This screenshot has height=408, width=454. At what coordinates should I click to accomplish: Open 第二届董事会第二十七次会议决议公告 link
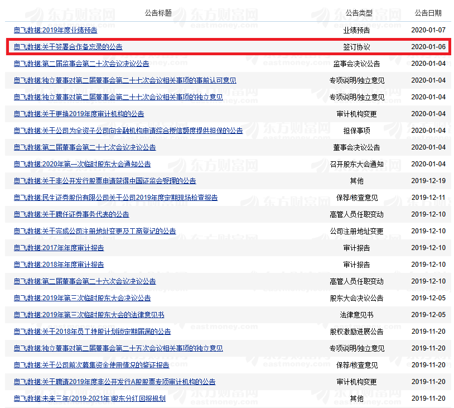coord(85,147)
